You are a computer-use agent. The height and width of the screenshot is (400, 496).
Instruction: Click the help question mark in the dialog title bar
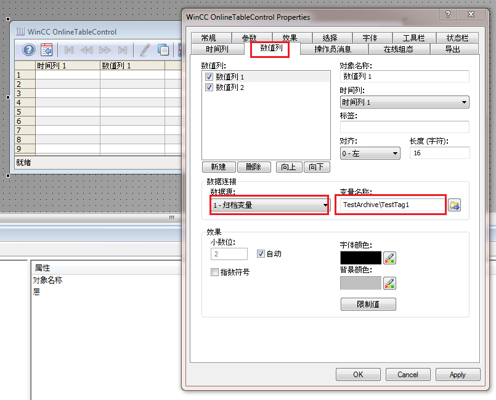(x=447, y=14)
